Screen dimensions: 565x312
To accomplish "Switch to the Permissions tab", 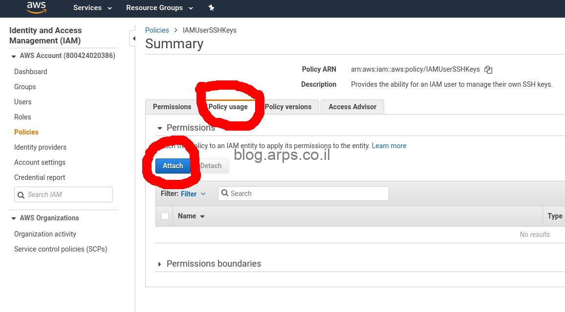I will pyautogui.click(x=172, y=107).
